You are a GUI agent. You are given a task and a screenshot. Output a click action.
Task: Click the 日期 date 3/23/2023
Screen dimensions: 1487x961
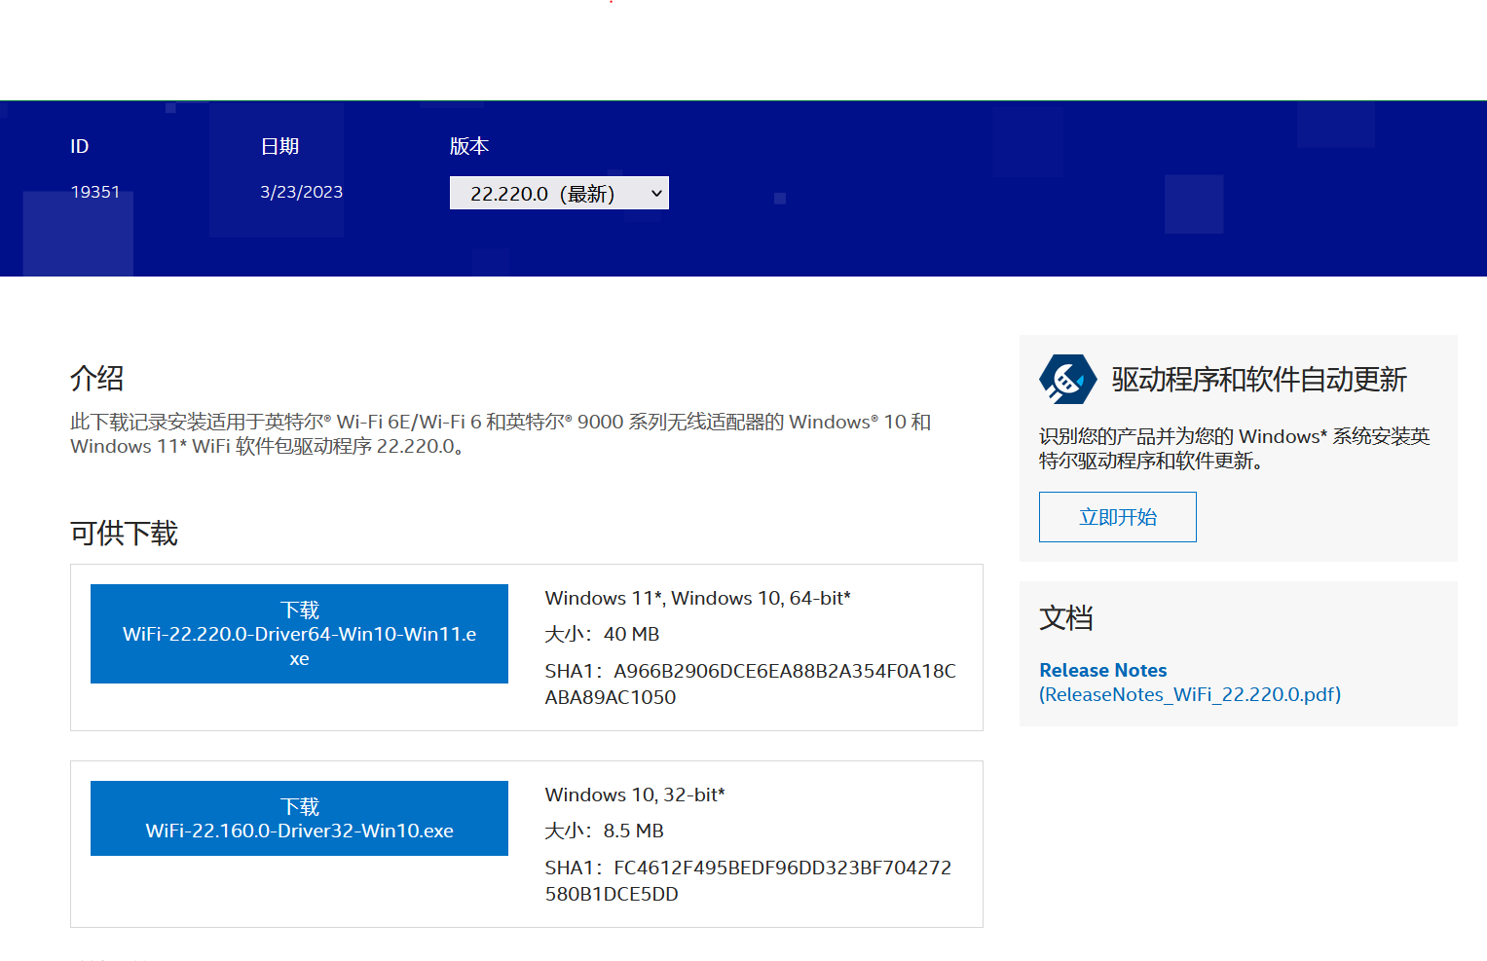coord(301,191)
